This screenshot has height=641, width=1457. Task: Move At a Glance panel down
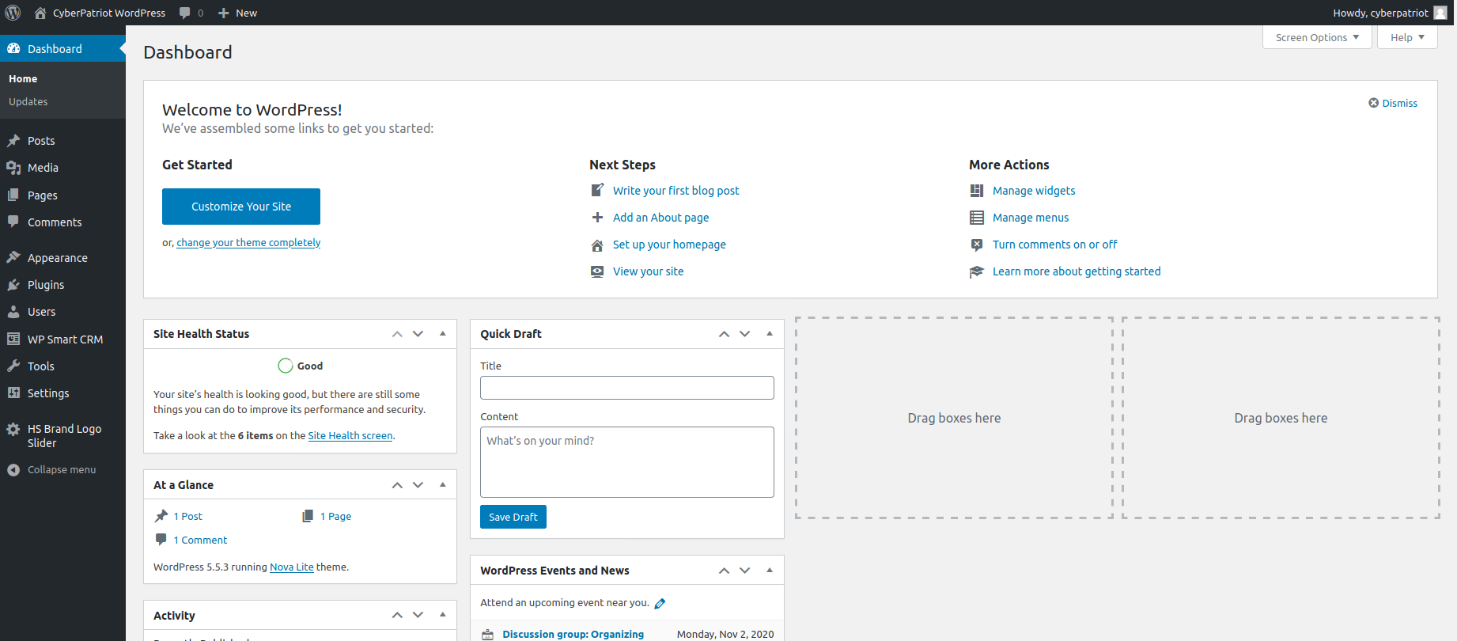418,485
